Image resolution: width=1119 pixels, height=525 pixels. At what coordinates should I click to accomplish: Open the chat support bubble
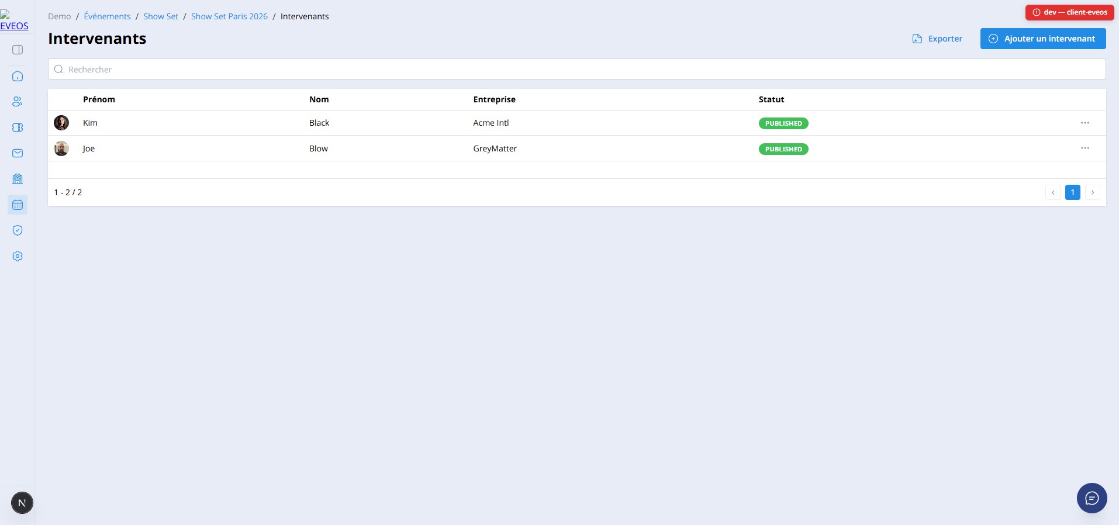[1092, 498]
